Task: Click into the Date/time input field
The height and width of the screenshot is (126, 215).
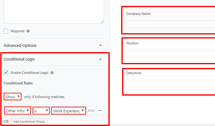Action: point(170,83)
